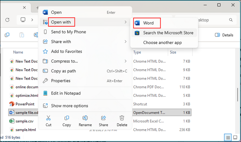Click the Word icon beside Open

[45, 12]
